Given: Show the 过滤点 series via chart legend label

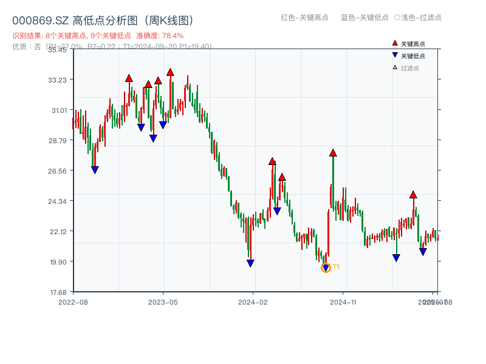Looking at the screenshot, I should [x=409, y=68].
